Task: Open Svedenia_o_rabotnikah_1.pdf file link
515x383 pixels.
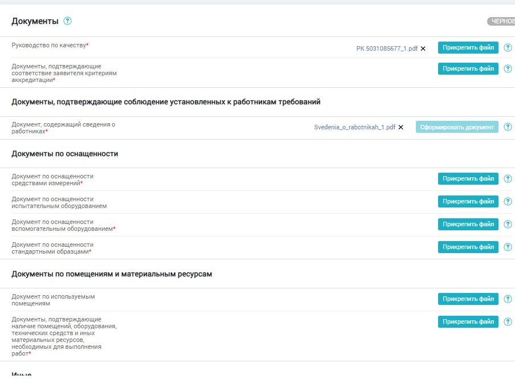Action: (x=354, y=127)
